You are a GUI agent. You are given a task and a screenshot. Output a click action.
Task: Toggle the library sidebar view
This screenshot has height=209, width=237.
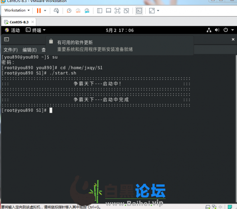[100, 11]
